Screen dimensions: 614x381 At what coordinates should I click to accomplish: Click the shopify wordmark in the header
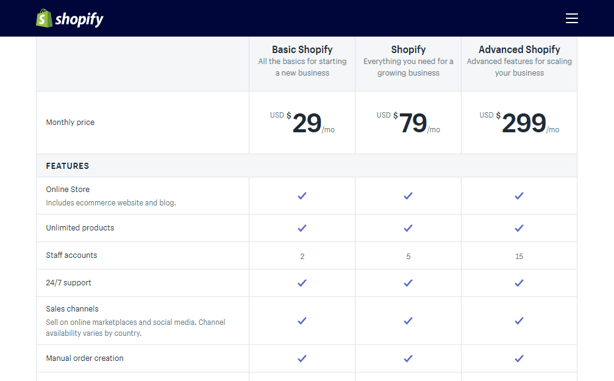coord(78,18)
